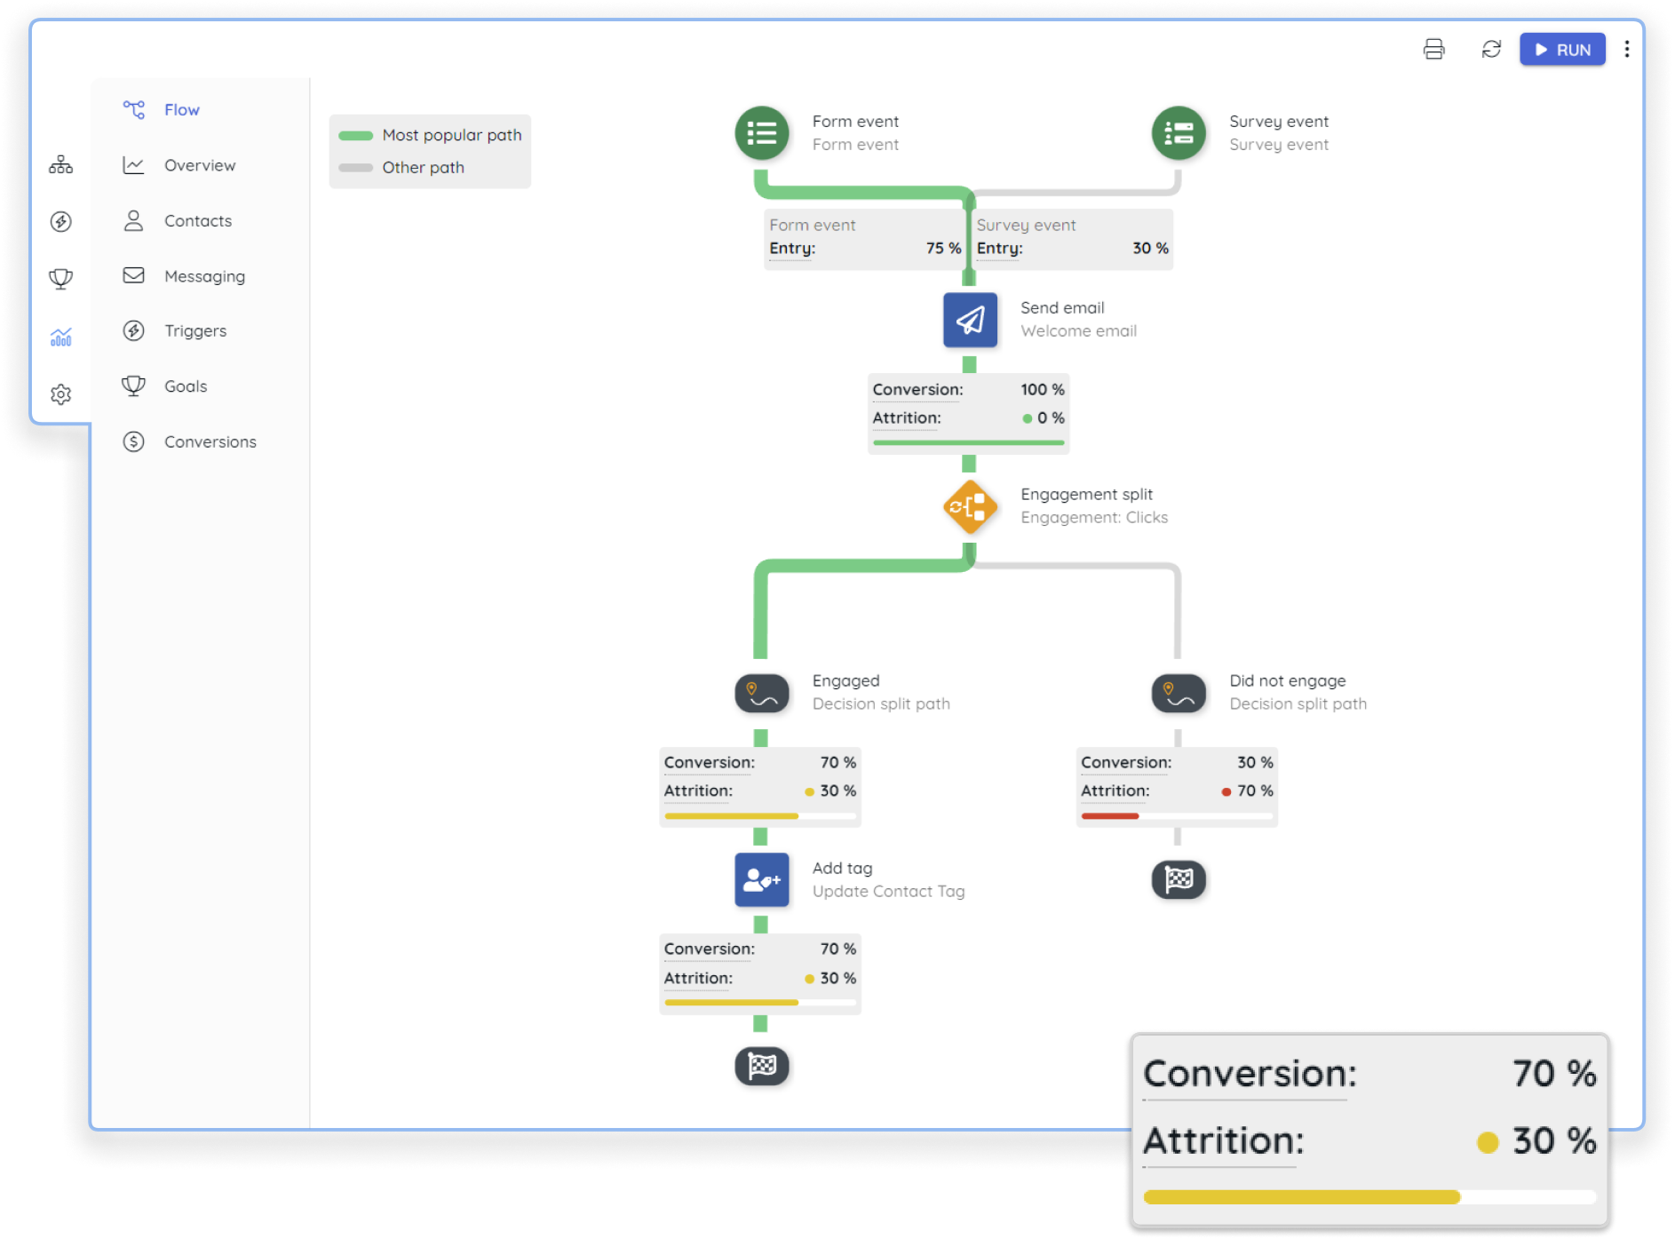Click the Flow branching icon
Viewport: 1675px width, 1239px height.
tap(134, 109)
